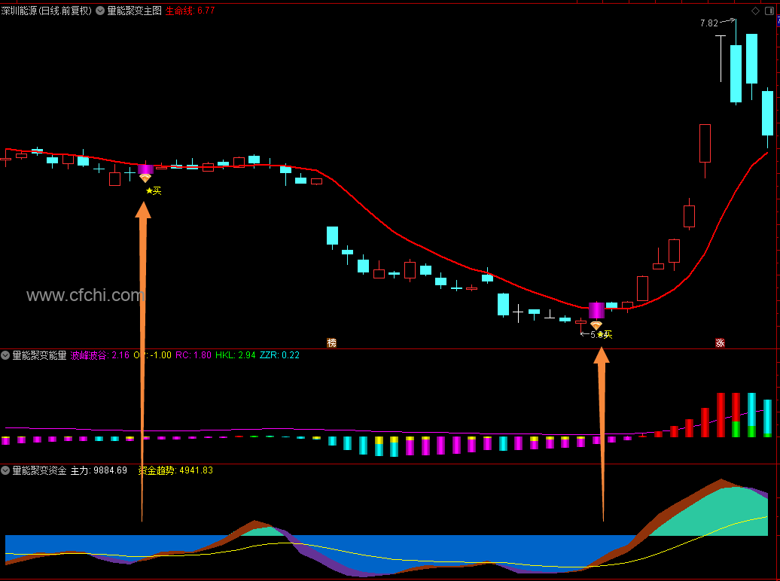Open the dropdown beside 量能聚变资金
This screenshot has height=581, width=780.
(x=5, y=470)
